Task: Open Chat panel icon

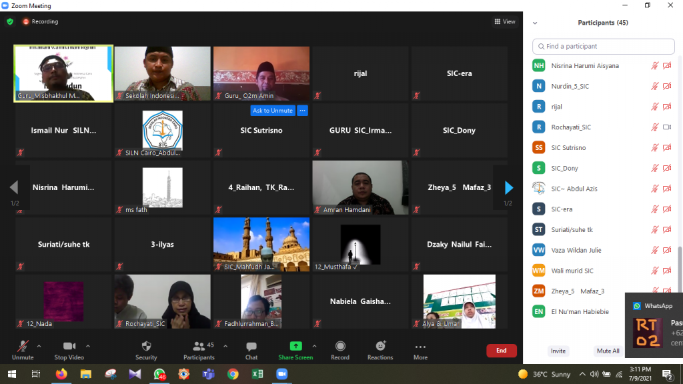Action: (251, 346)
